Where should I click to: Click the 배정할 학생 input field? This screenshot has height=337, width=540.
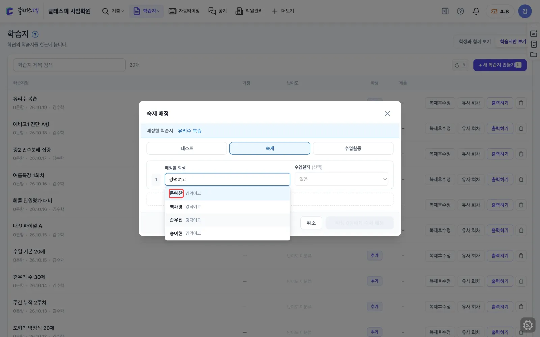[227, 179]
